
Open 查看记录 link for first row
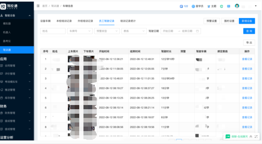(x=247, y=59)
